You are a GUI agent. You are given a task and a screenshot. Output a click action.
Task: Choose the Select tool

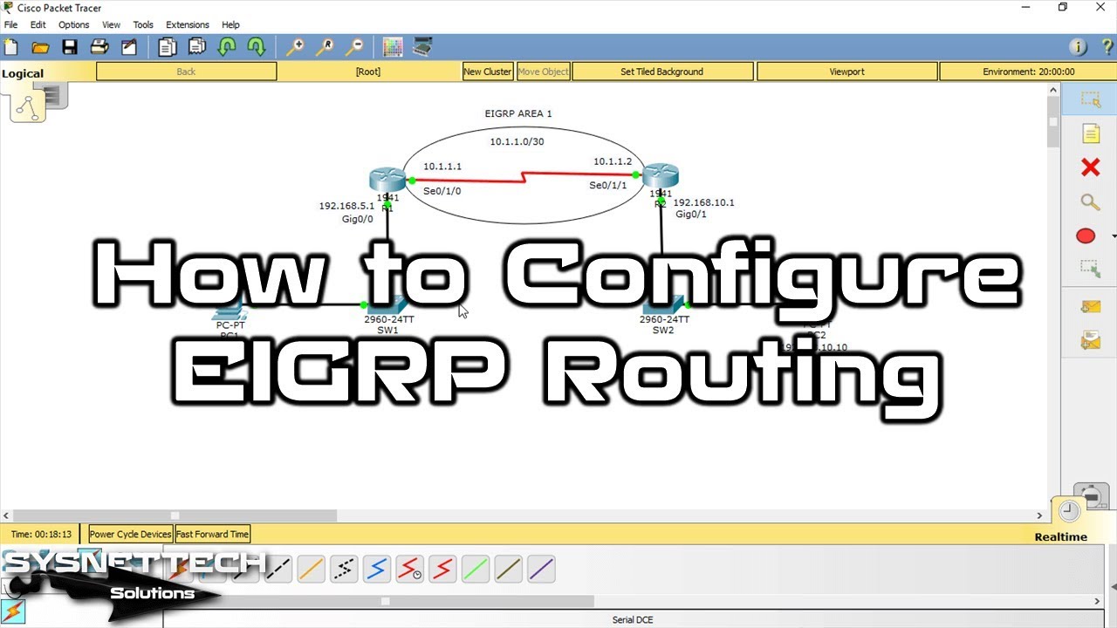coord(1090,99)
